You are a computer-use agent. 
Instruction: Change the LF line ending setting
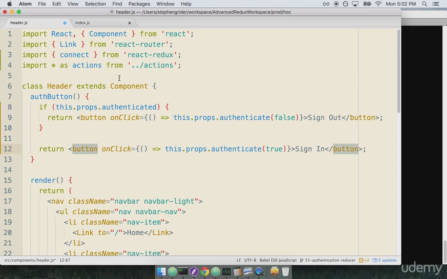point(239,260)
